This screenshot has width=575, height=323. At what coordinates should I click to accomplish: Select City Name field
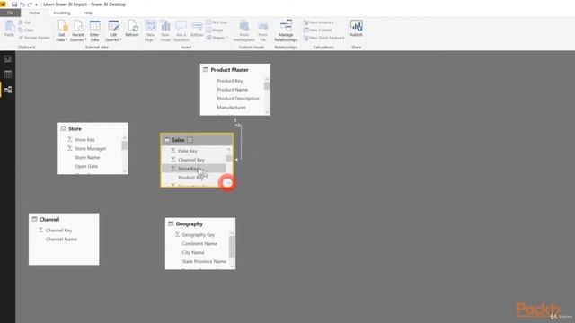coord(193,253)
